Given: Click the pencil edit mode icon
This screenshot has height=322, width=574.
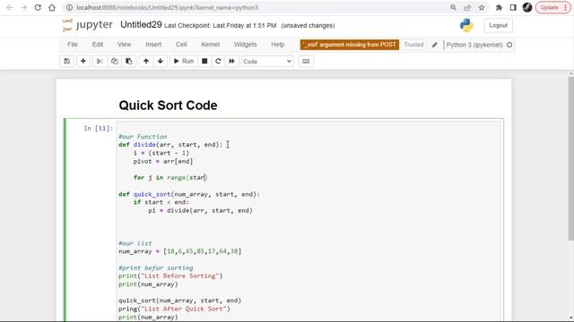Looking at the screenshot, I should tap(434, 45).
